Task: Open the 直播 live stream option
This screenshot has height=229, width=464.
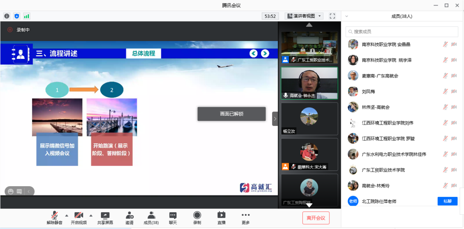Action: point(221,218)
